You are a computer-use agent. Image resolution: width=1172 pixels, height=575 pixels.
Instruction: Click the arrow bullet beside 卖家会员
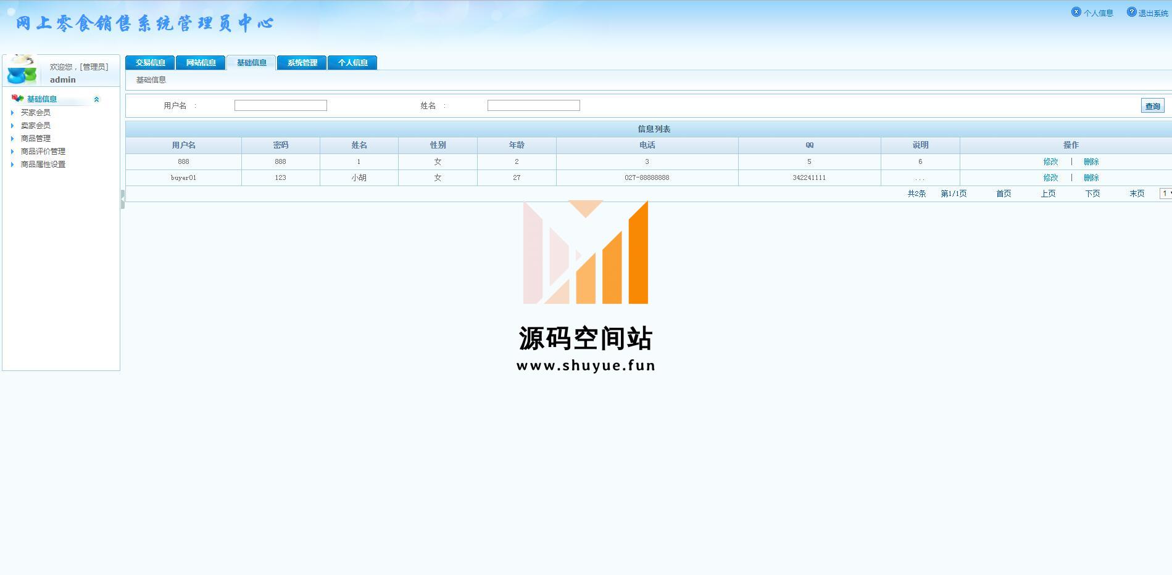tap(12, 126)
